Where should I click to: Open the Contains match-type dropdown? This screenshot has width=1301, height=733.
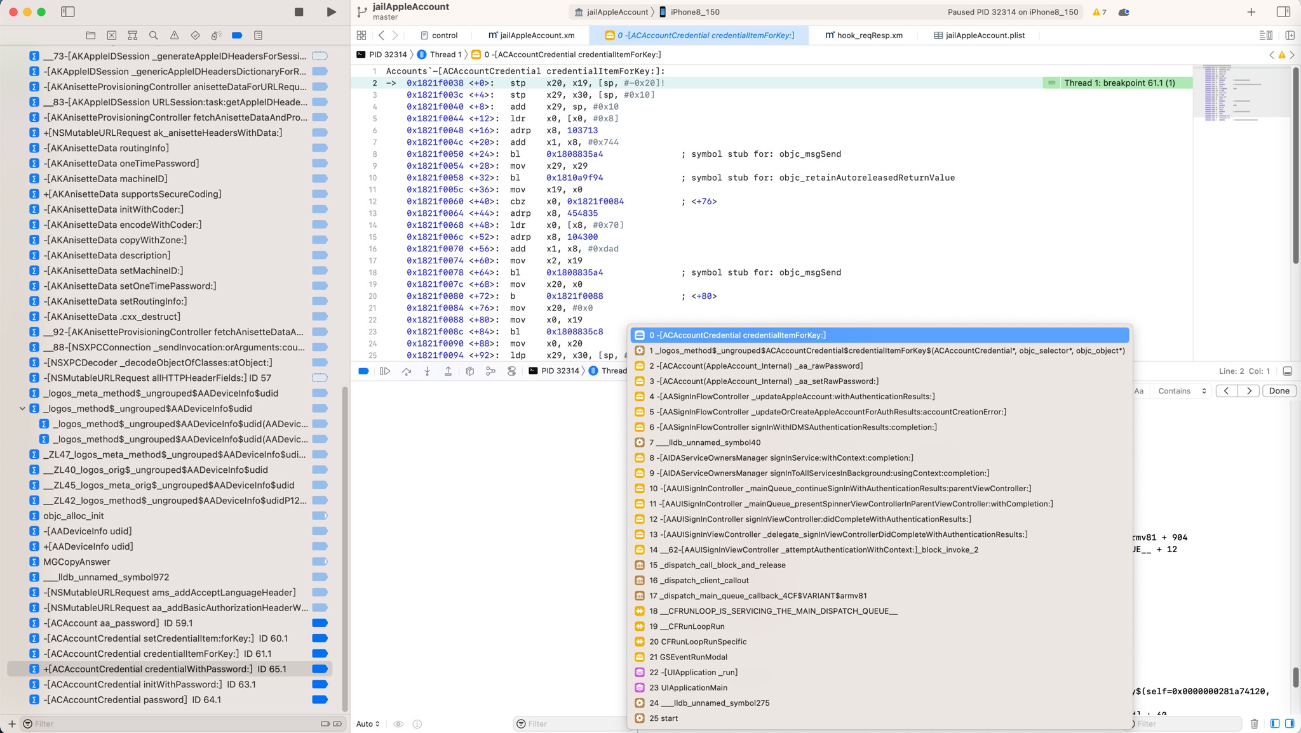pyautogui.click(x=1182, y=391)
